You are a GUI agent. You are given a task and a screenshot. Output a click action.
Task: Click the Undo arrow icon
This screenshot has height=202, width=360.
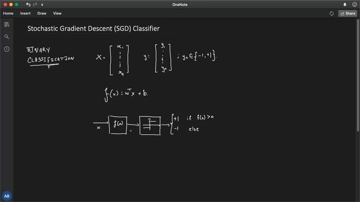point(28,4)
